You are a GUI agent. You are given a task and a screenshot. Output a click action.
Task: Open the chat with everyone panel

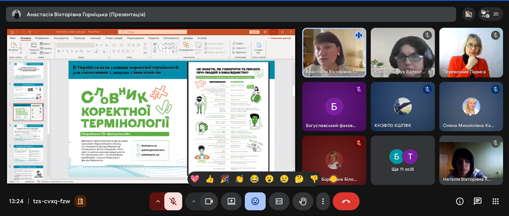tap(478, 201)
